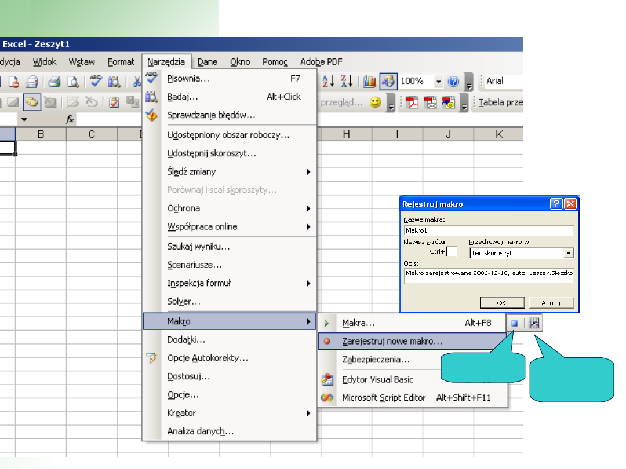Open the 100% zoom dropdown arrow
This screenshot has width=626, height=469.
tap(438, 82)
